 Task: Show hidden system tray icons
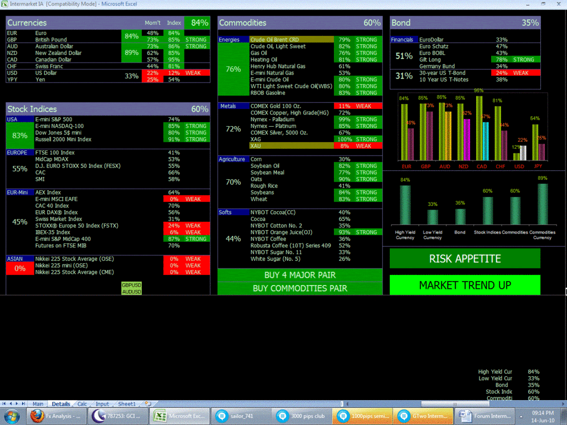point(521,416)
